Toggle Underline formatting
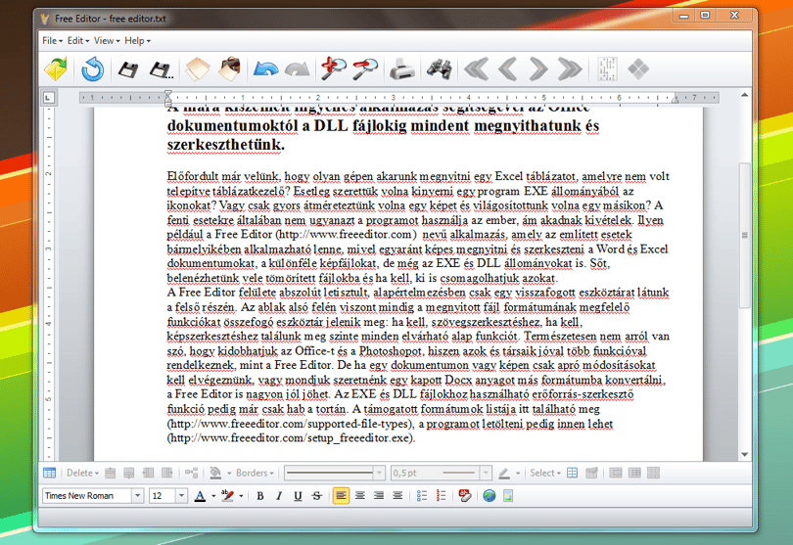Screen dimensions: 793x545 point(298,496)
